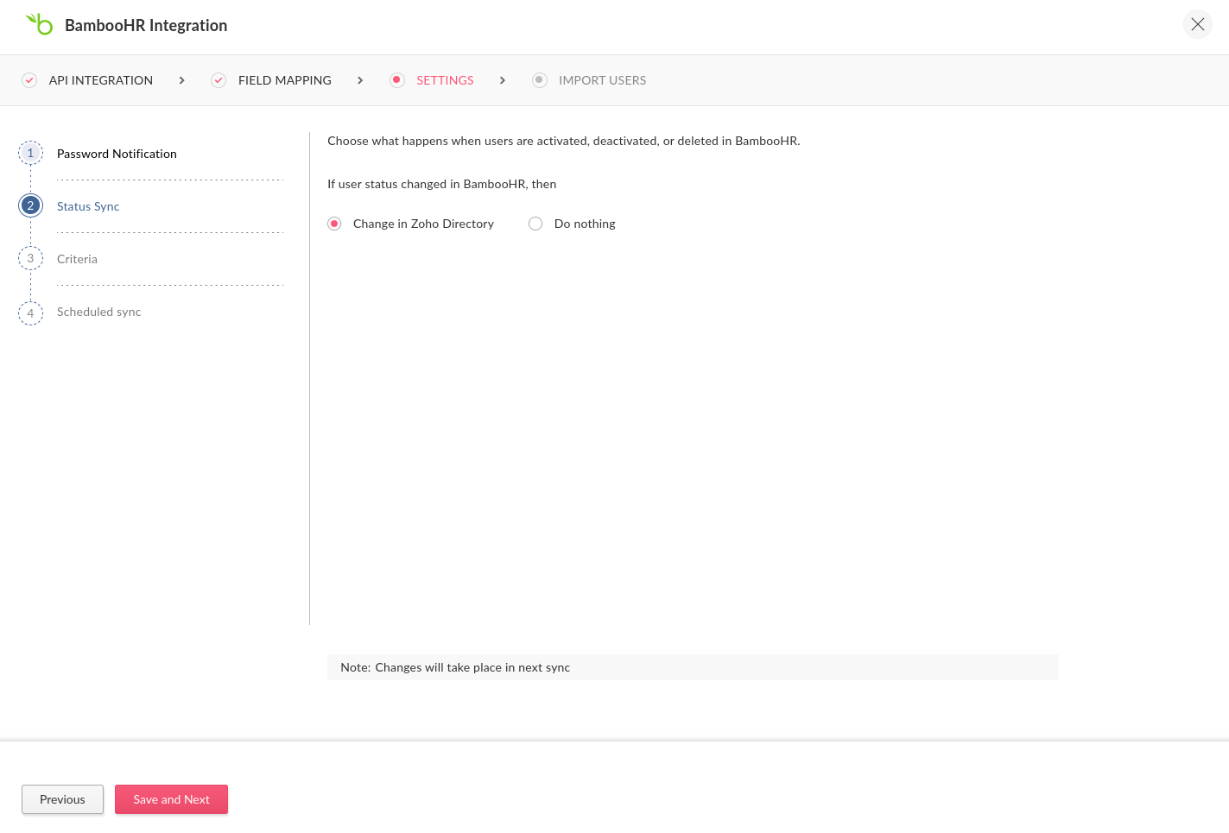The height and width of the screenshot is (833, 1229).
Task: Click the Previous button
Action: [62, 799]
